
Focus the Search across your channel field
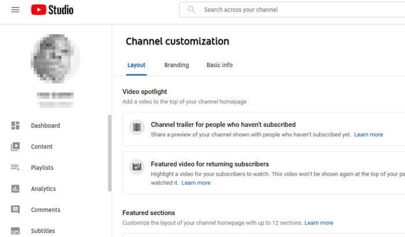pyautogui.click(x=292, y=10)
